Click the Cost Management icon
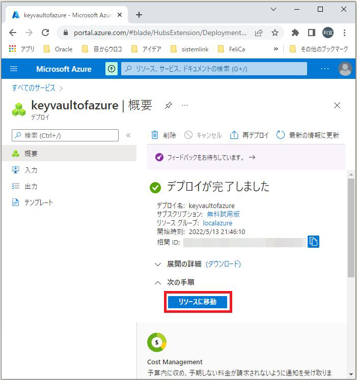 coord(157,342)
